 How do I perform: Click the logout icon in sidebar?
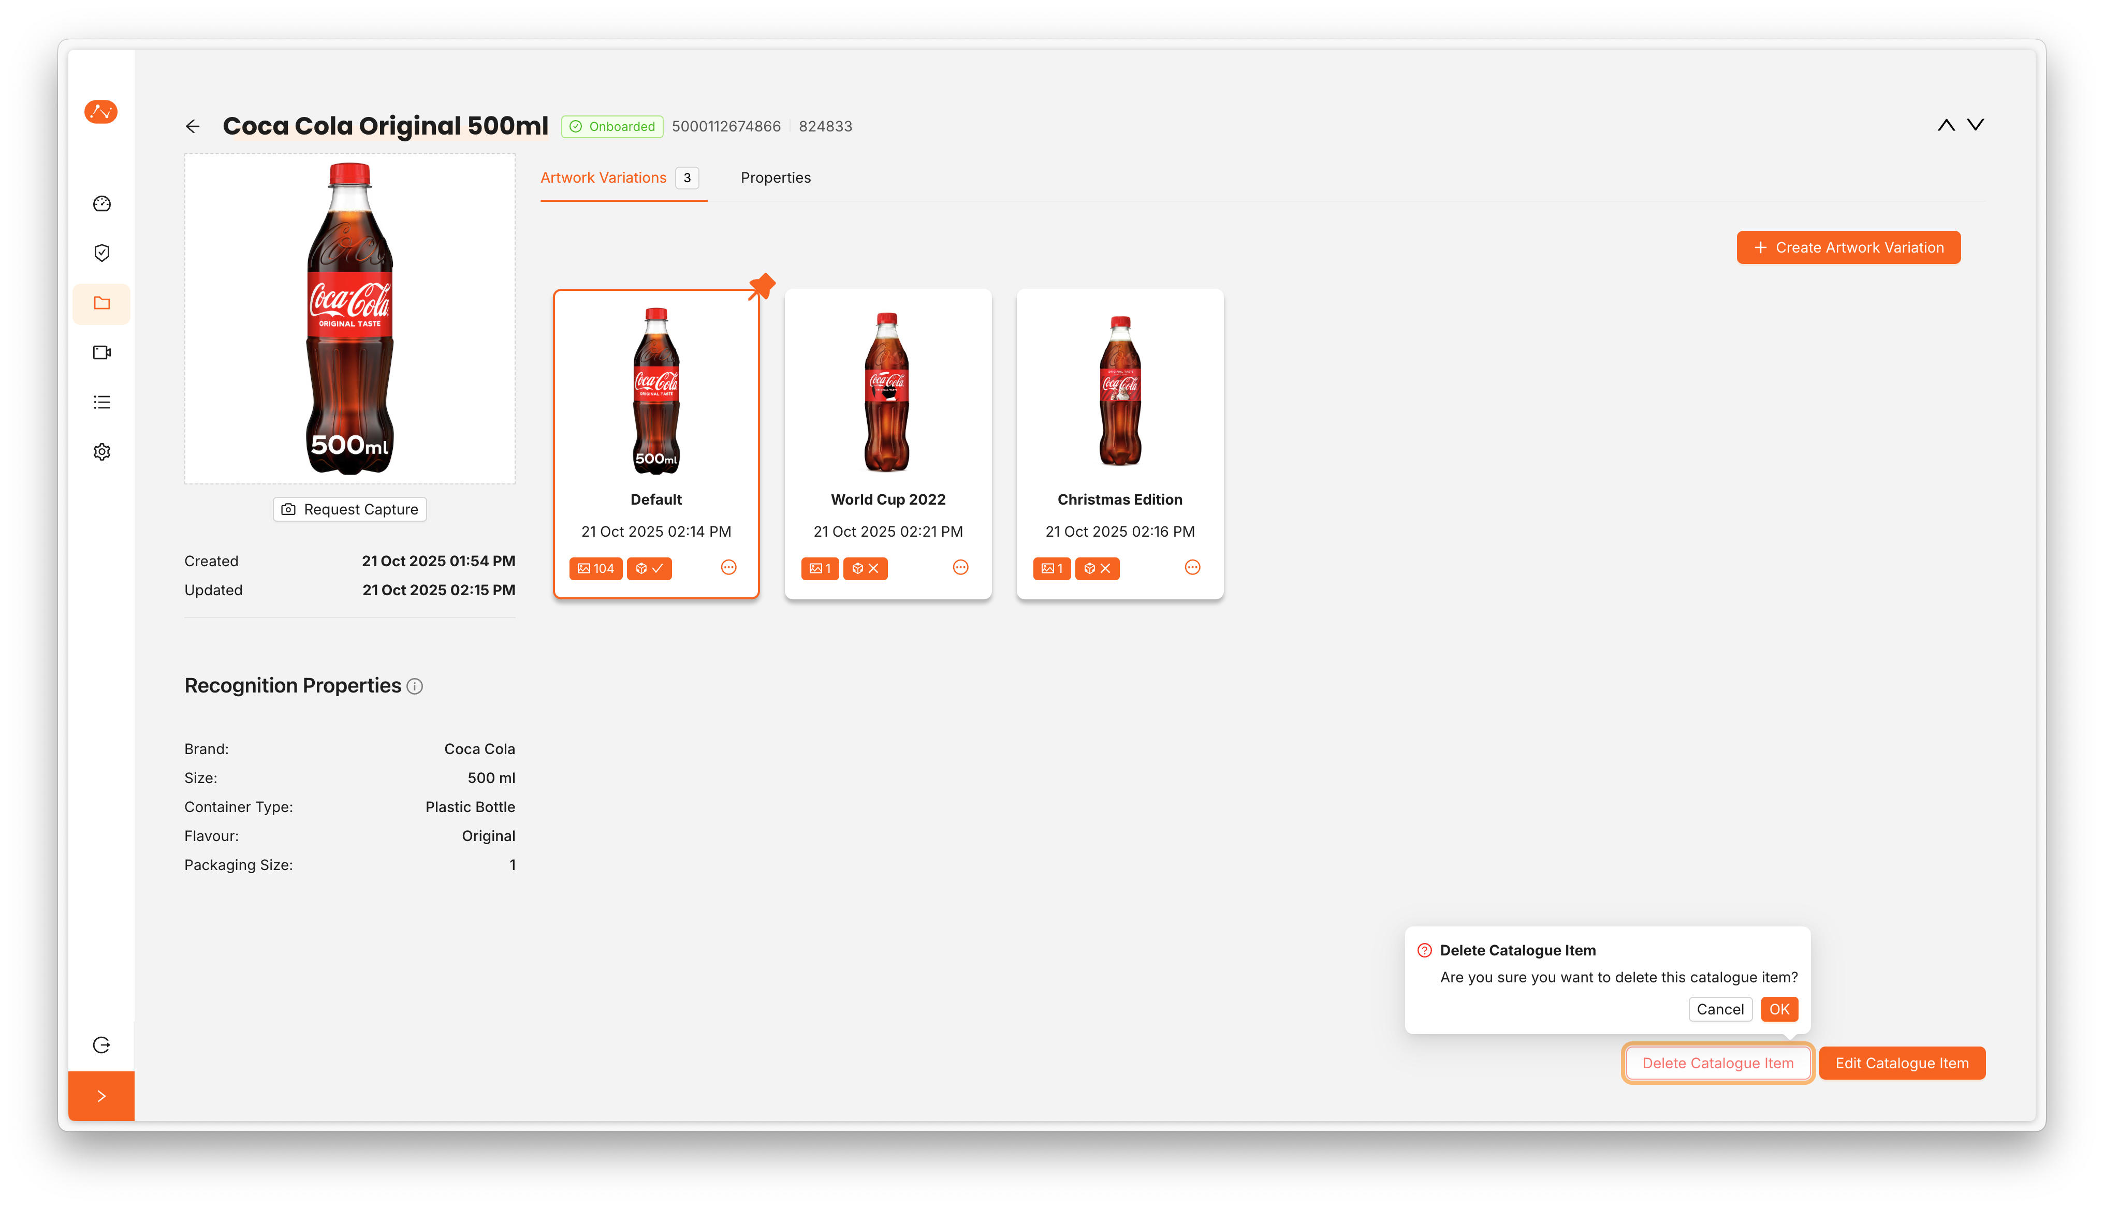pos(102,1044)
